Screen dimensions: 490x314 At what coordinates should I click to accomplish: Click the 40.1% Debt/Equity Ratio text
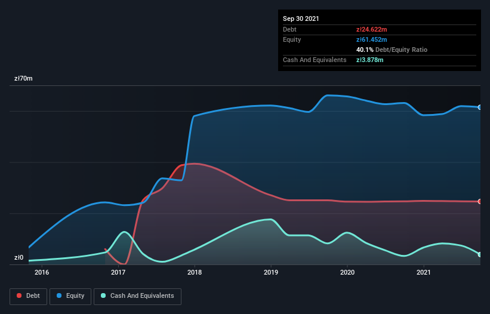point(392,50)
